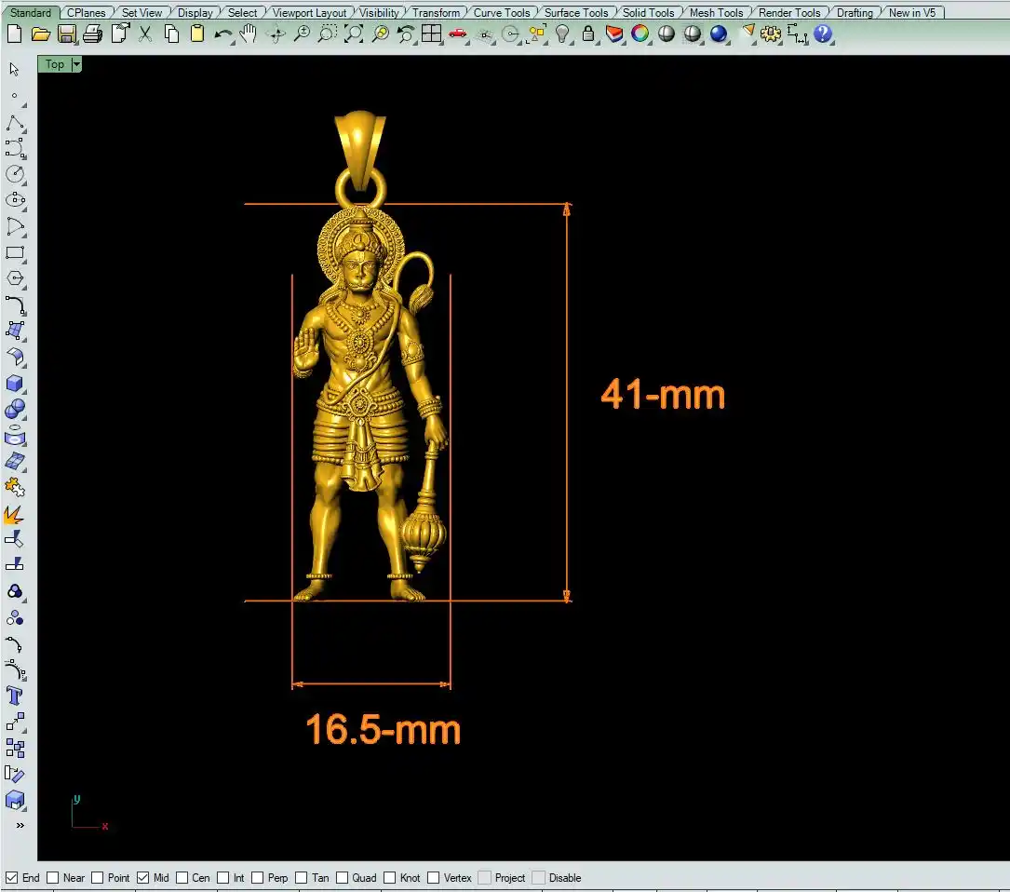Open the color wheel render colors icon
Viewport: 1010px width, 892px height.
640,34
